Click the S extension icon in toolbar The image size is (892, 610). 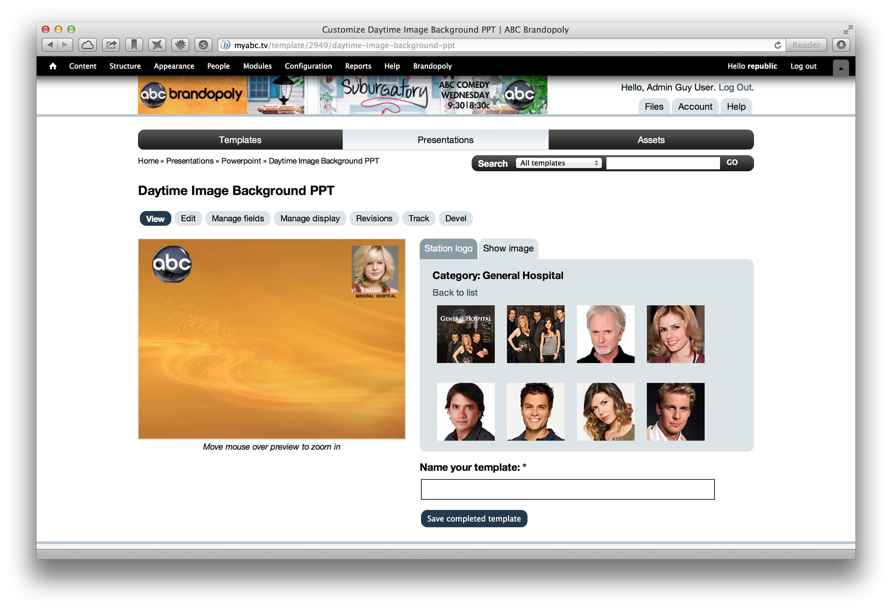(203, 45)
